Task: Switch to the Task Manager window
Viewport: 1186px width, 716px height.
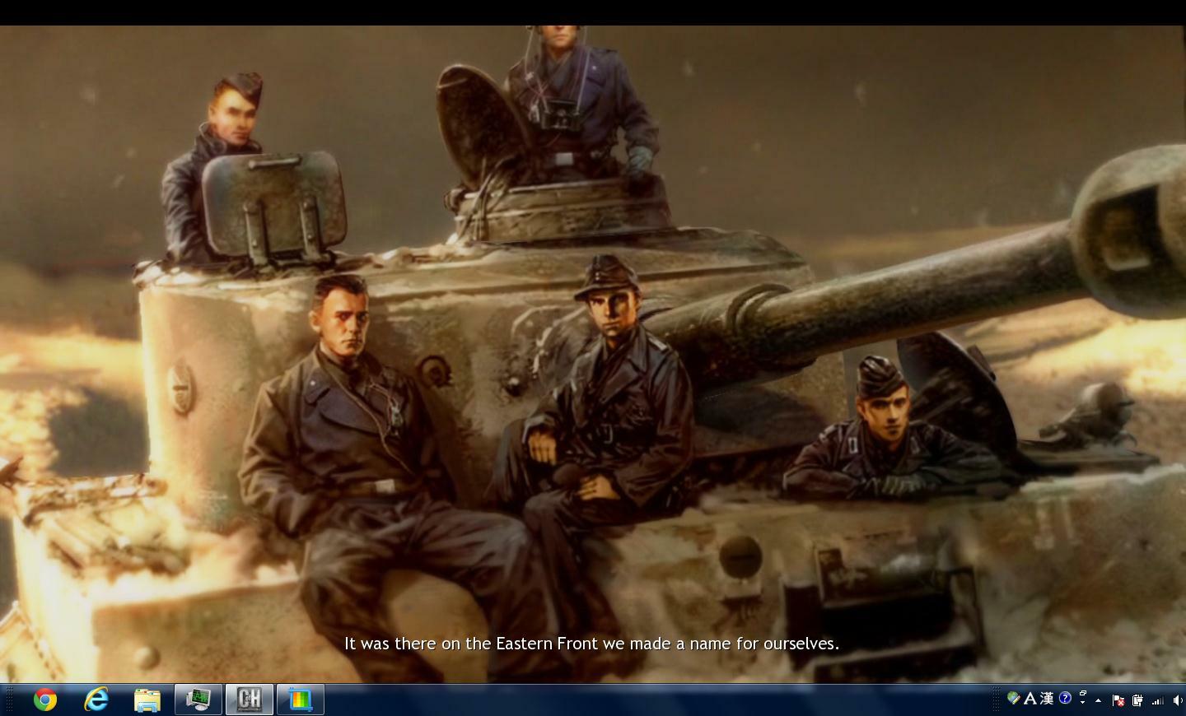Action: pos(198,700)
